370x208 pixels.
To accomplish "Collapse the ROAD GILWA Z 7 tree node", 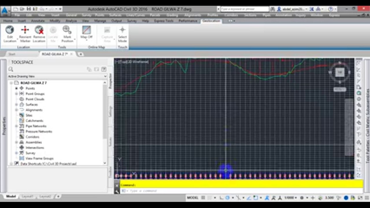I will [x=11, y=83].
